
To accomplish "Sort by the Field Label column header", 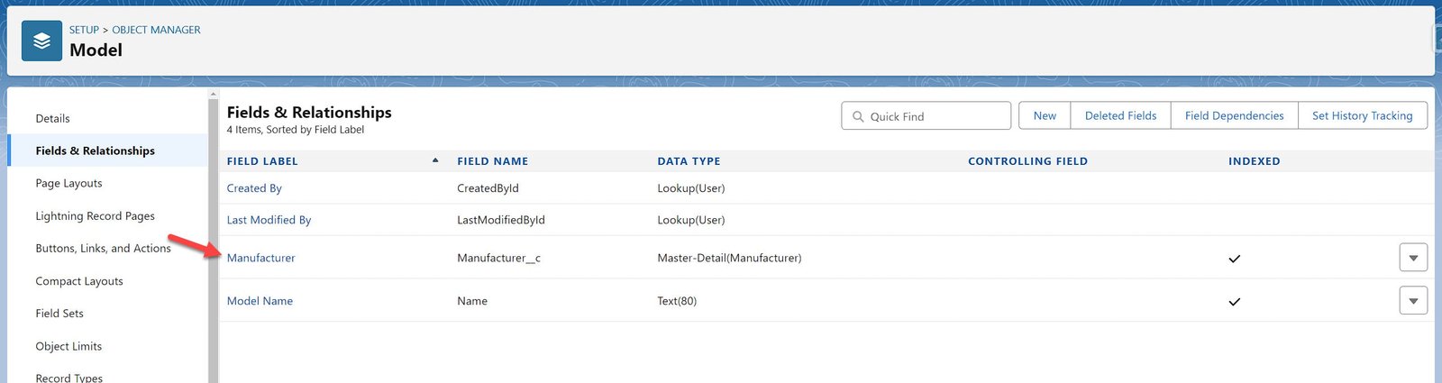I will click(262, 161).
